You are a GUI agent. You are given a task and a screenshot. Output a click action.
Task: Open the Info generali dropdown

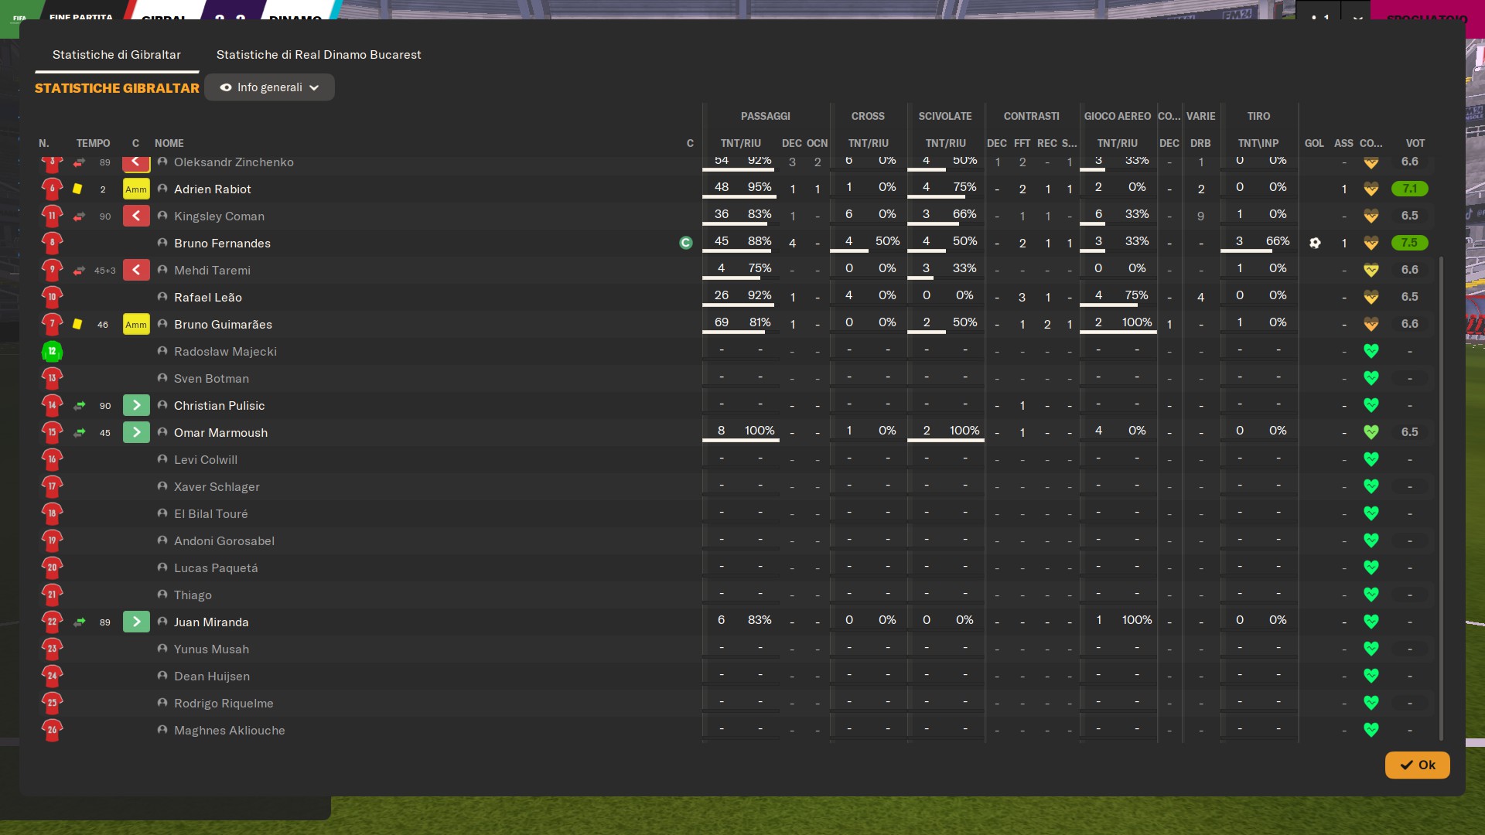(269, 87)
